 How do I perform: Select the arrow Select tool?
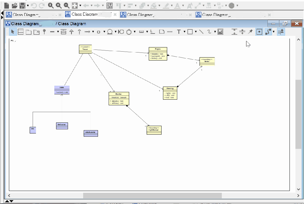(13, 32)
